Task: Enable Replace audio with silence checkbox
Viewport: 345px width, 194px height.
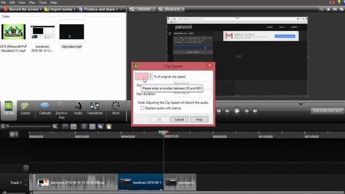Action: click(x=142, y=108)
